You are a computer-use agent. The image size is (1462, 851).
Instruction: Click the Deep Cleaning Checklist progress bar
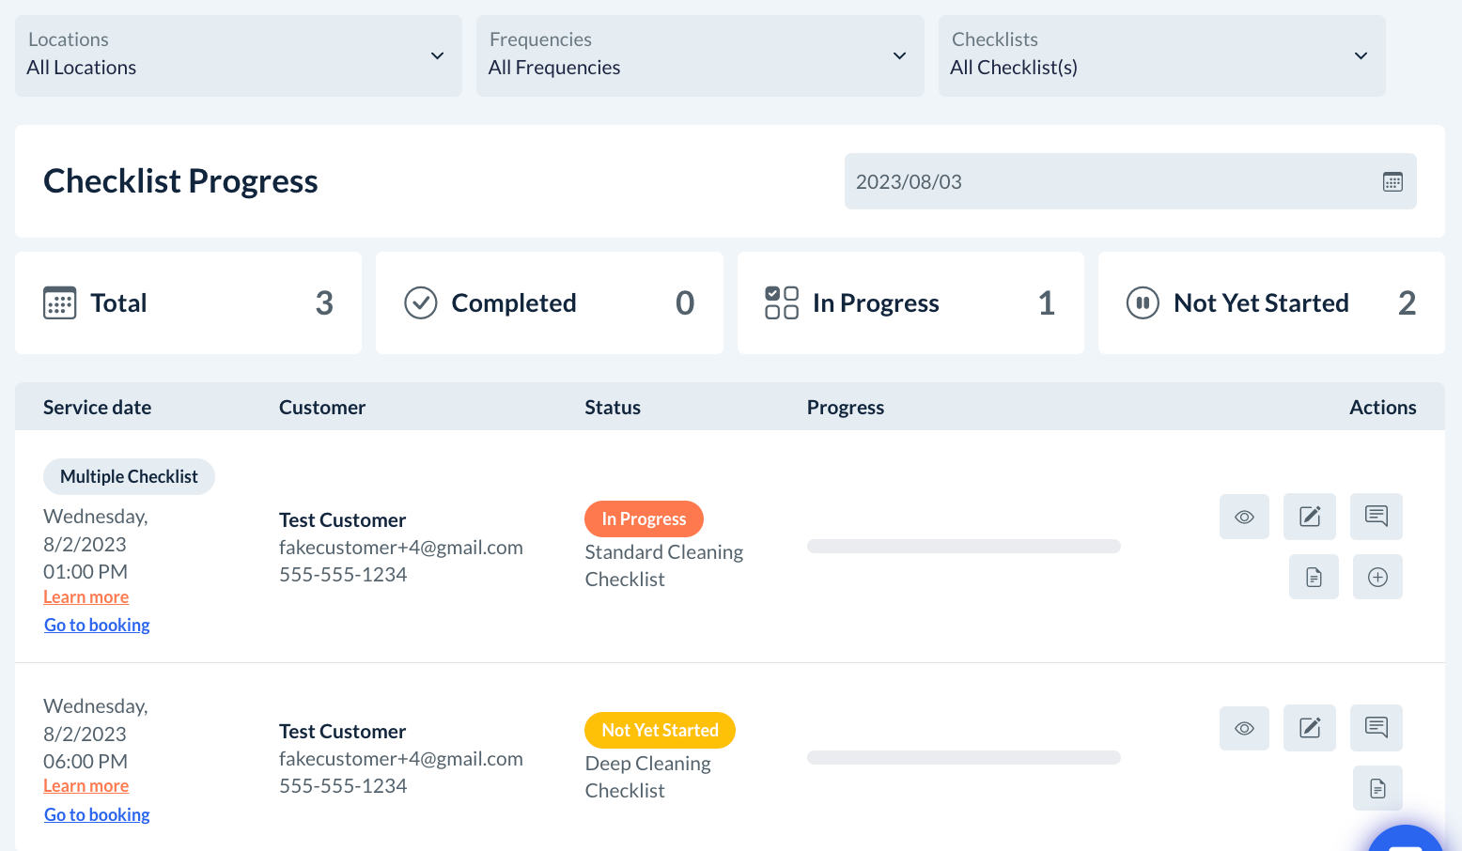(964, 758)
